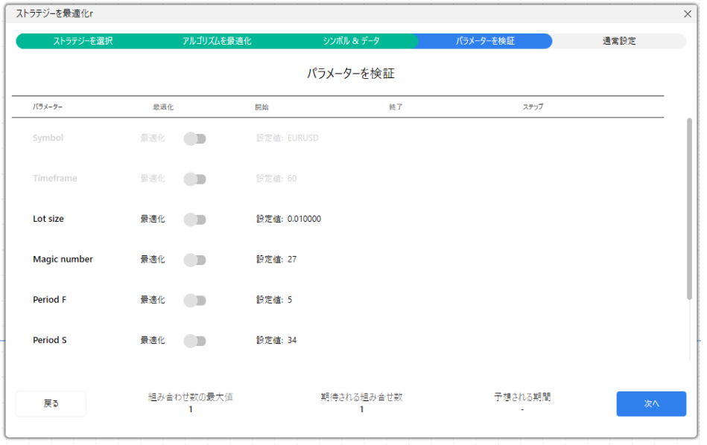
Task: Click the Period S value 34
Action: (x=292, y=341)
